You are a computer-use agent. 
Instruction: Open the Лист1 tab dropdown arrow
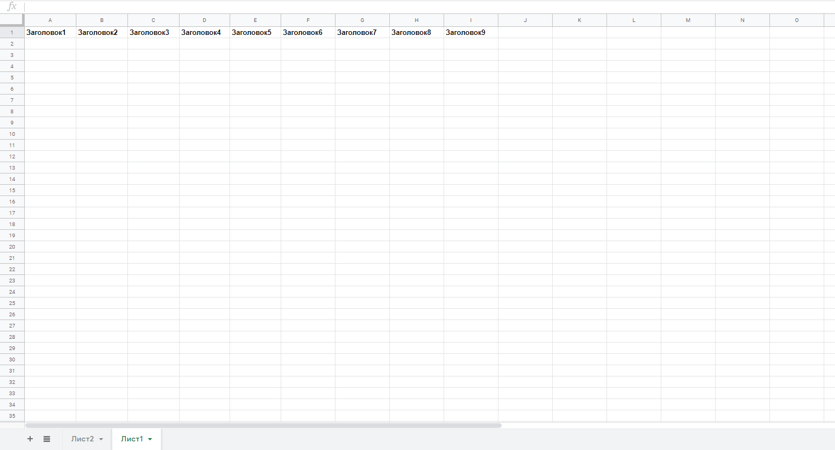point(150,439)
